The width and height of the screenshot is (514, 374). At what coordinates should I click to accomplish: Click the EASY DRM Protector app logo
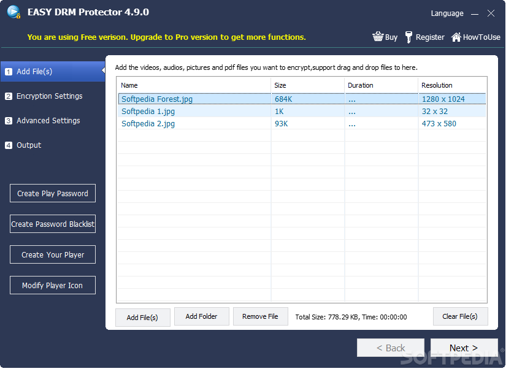tap(13, 12)
